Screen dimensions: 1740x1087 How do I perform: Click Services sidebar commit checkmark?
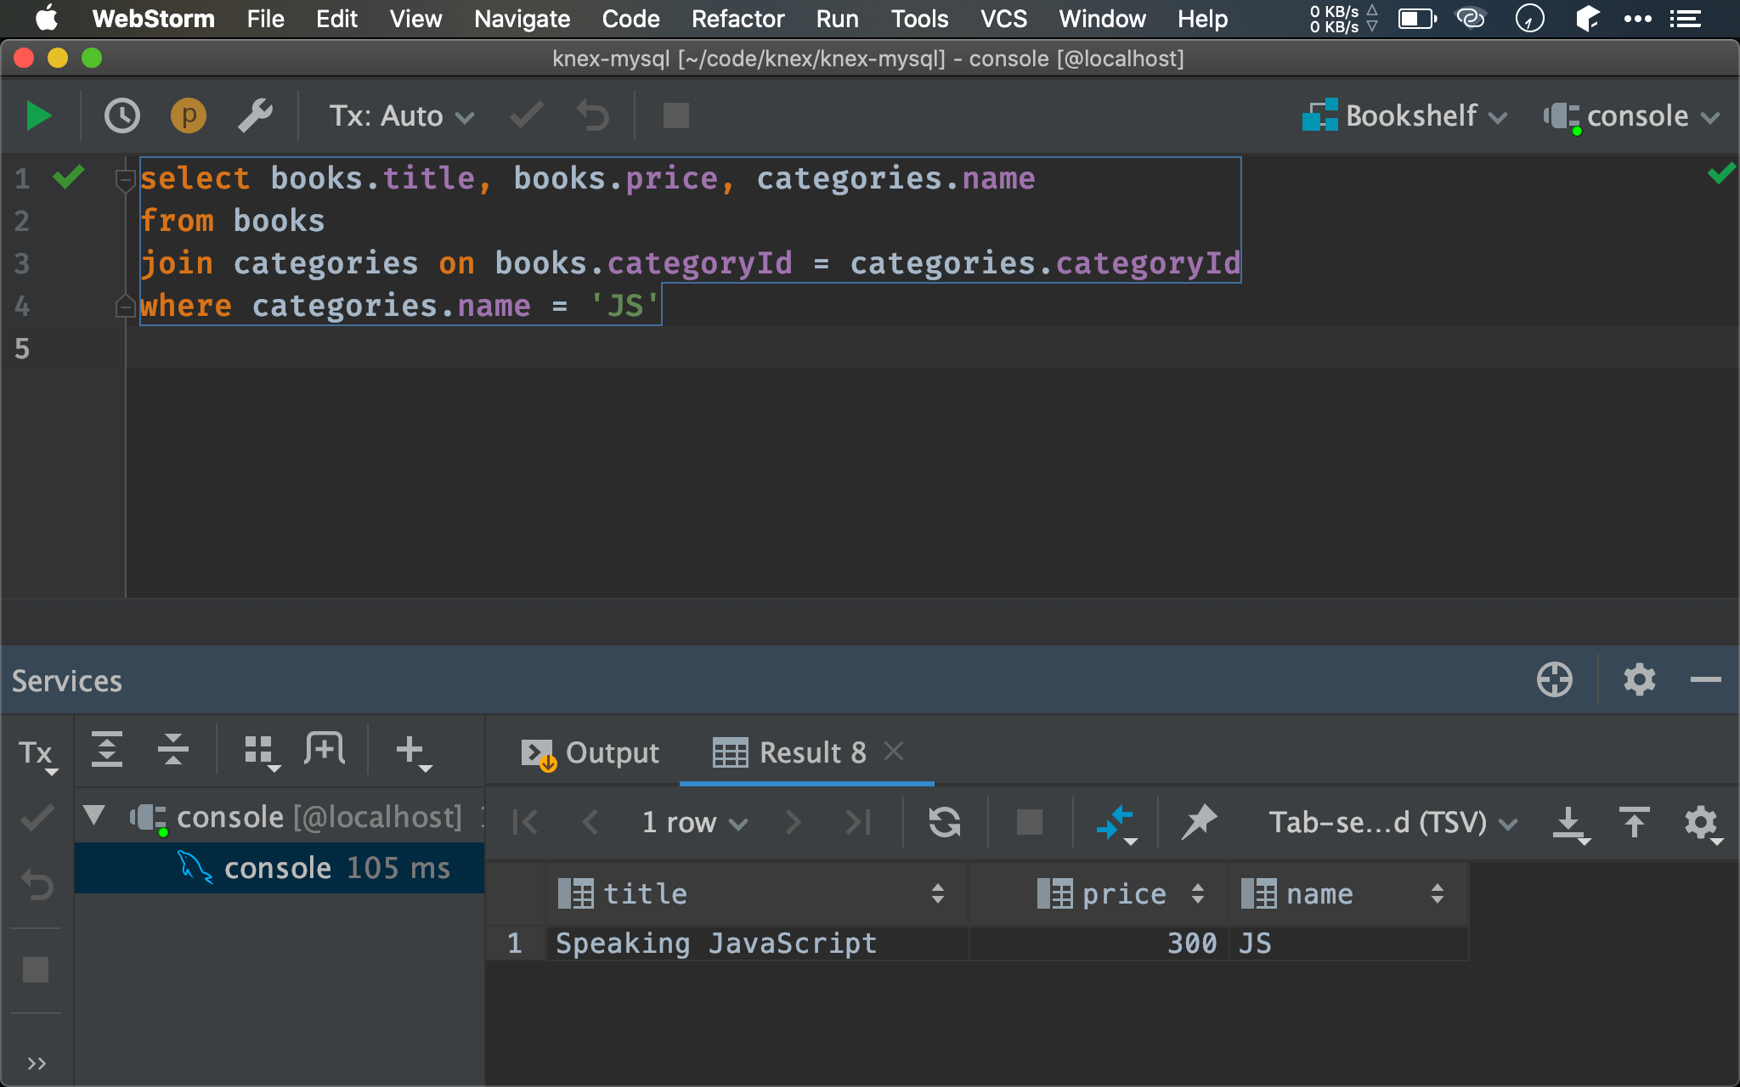coord(37,819)
